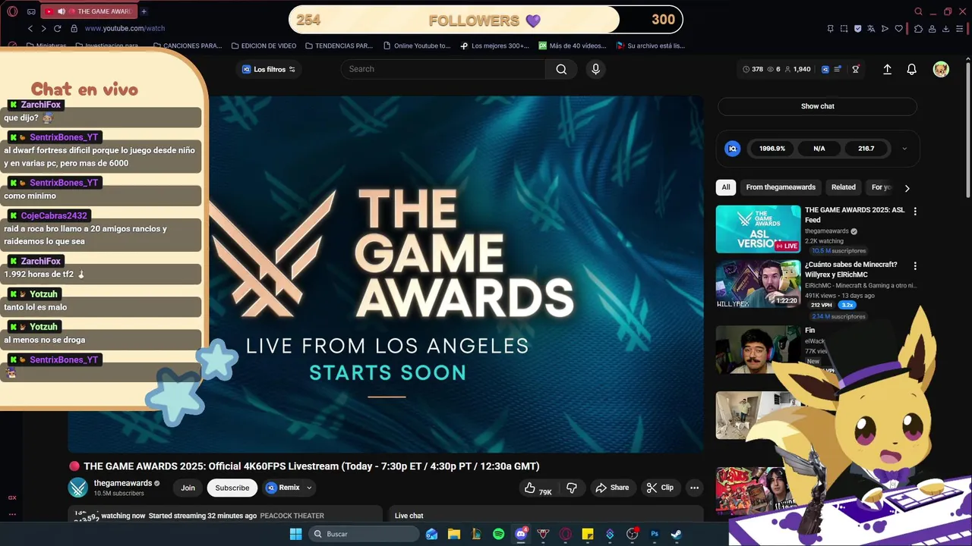Open Los filtros vidIQ options

pos(269,69)
